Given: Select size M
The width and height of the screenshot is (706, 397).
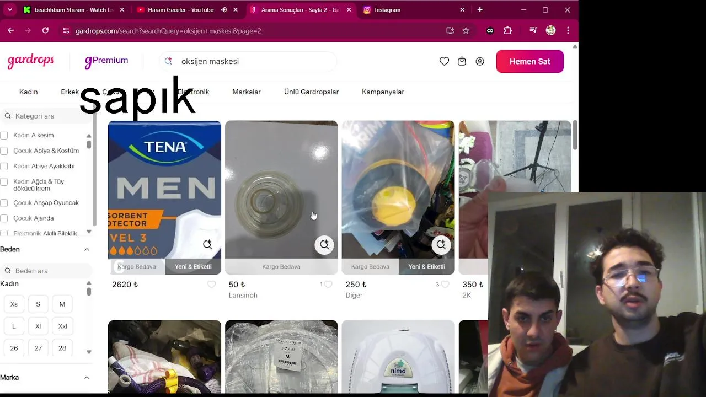Looking at the screenshot, I should (x=62, y=304).
